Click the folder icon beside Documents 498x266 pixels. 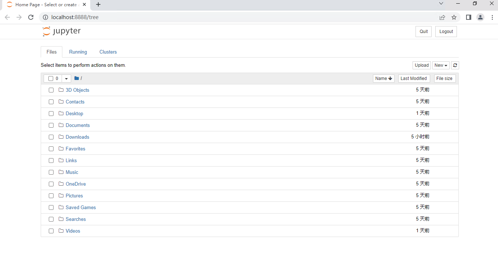[x=61, y=125]
